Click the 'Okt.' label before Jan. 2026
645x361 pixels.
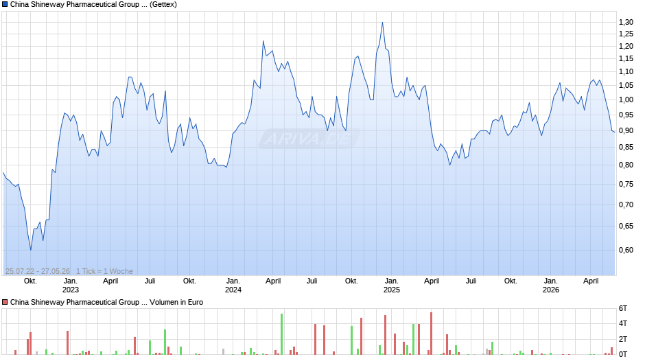tap(511, 281)
